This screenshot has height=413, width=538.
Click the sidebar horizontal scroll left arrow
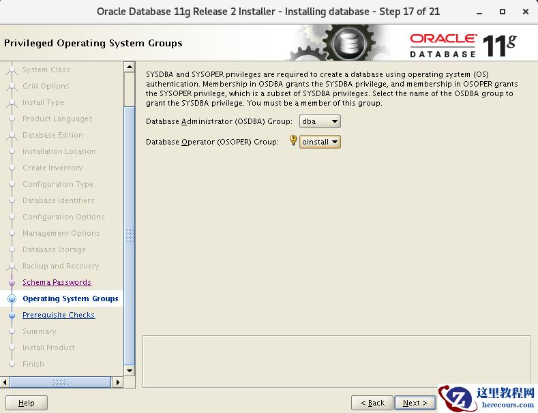(x=5, y=382)
